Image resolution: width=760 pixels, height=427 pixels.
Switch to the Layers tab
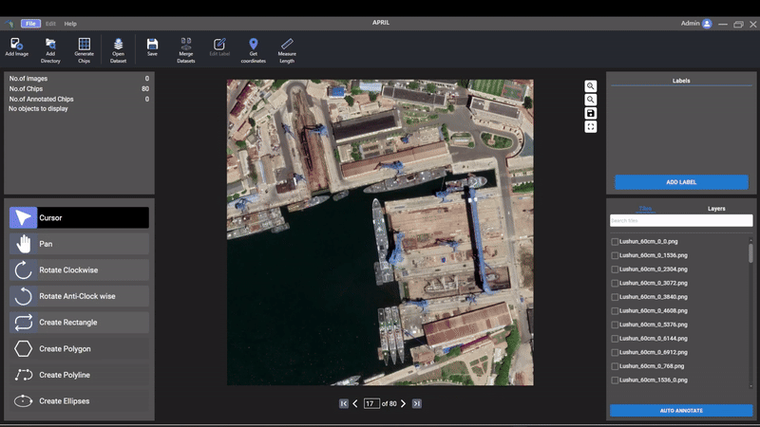pos(716,209)
